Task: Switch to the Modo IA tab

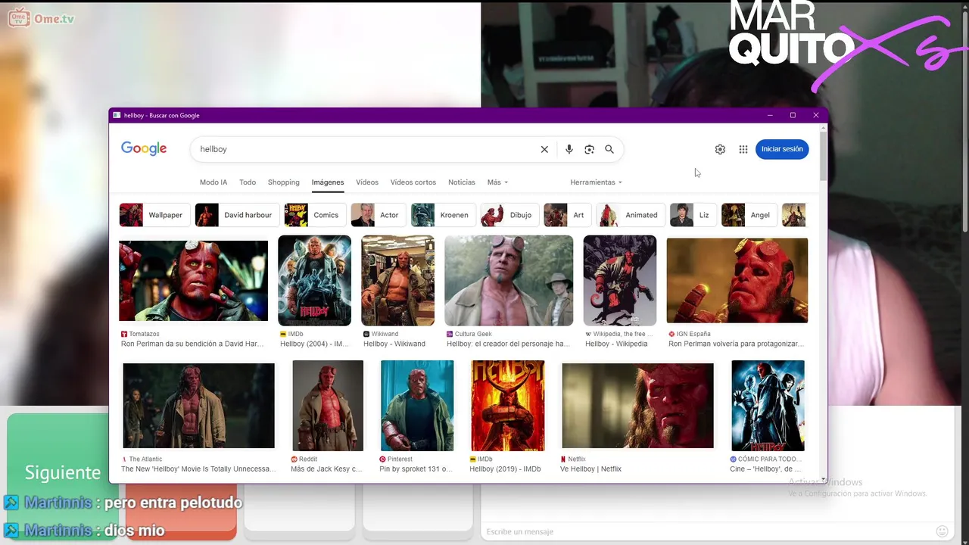Action: coord(213,182)
